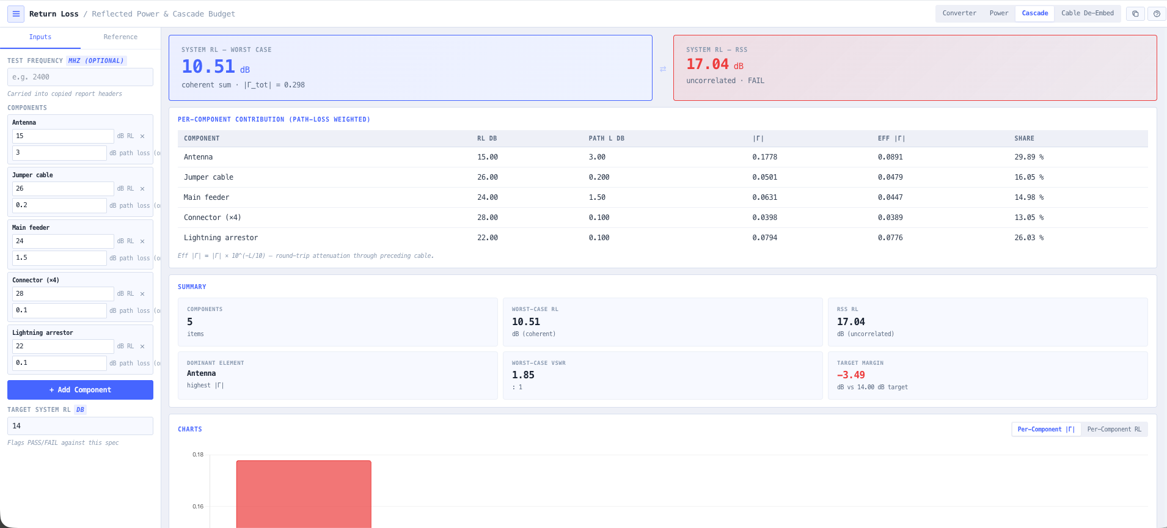This screenshot has width=1167, height=528.
Task: Click the PATH L DB column header
Action: tap(606, 139)
